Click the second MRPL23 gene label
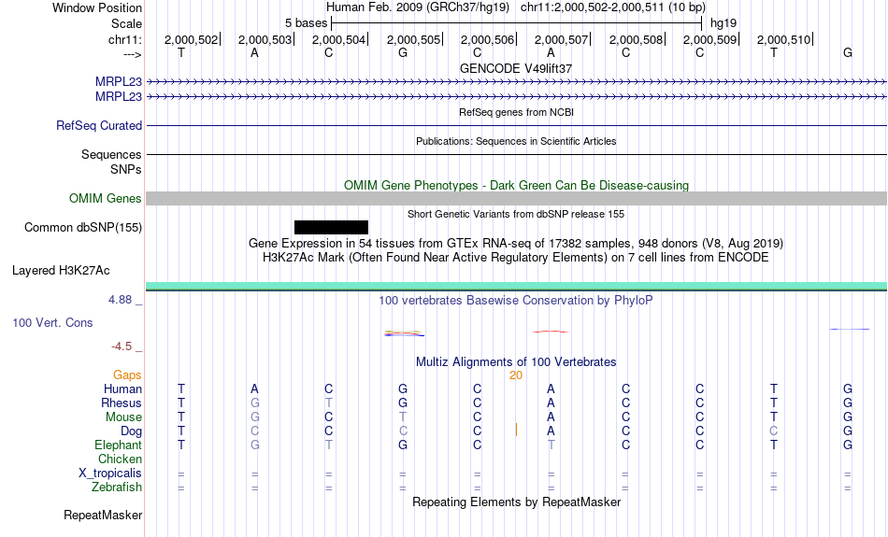This screenshot has width=888, height=537. tap(119, 97)
